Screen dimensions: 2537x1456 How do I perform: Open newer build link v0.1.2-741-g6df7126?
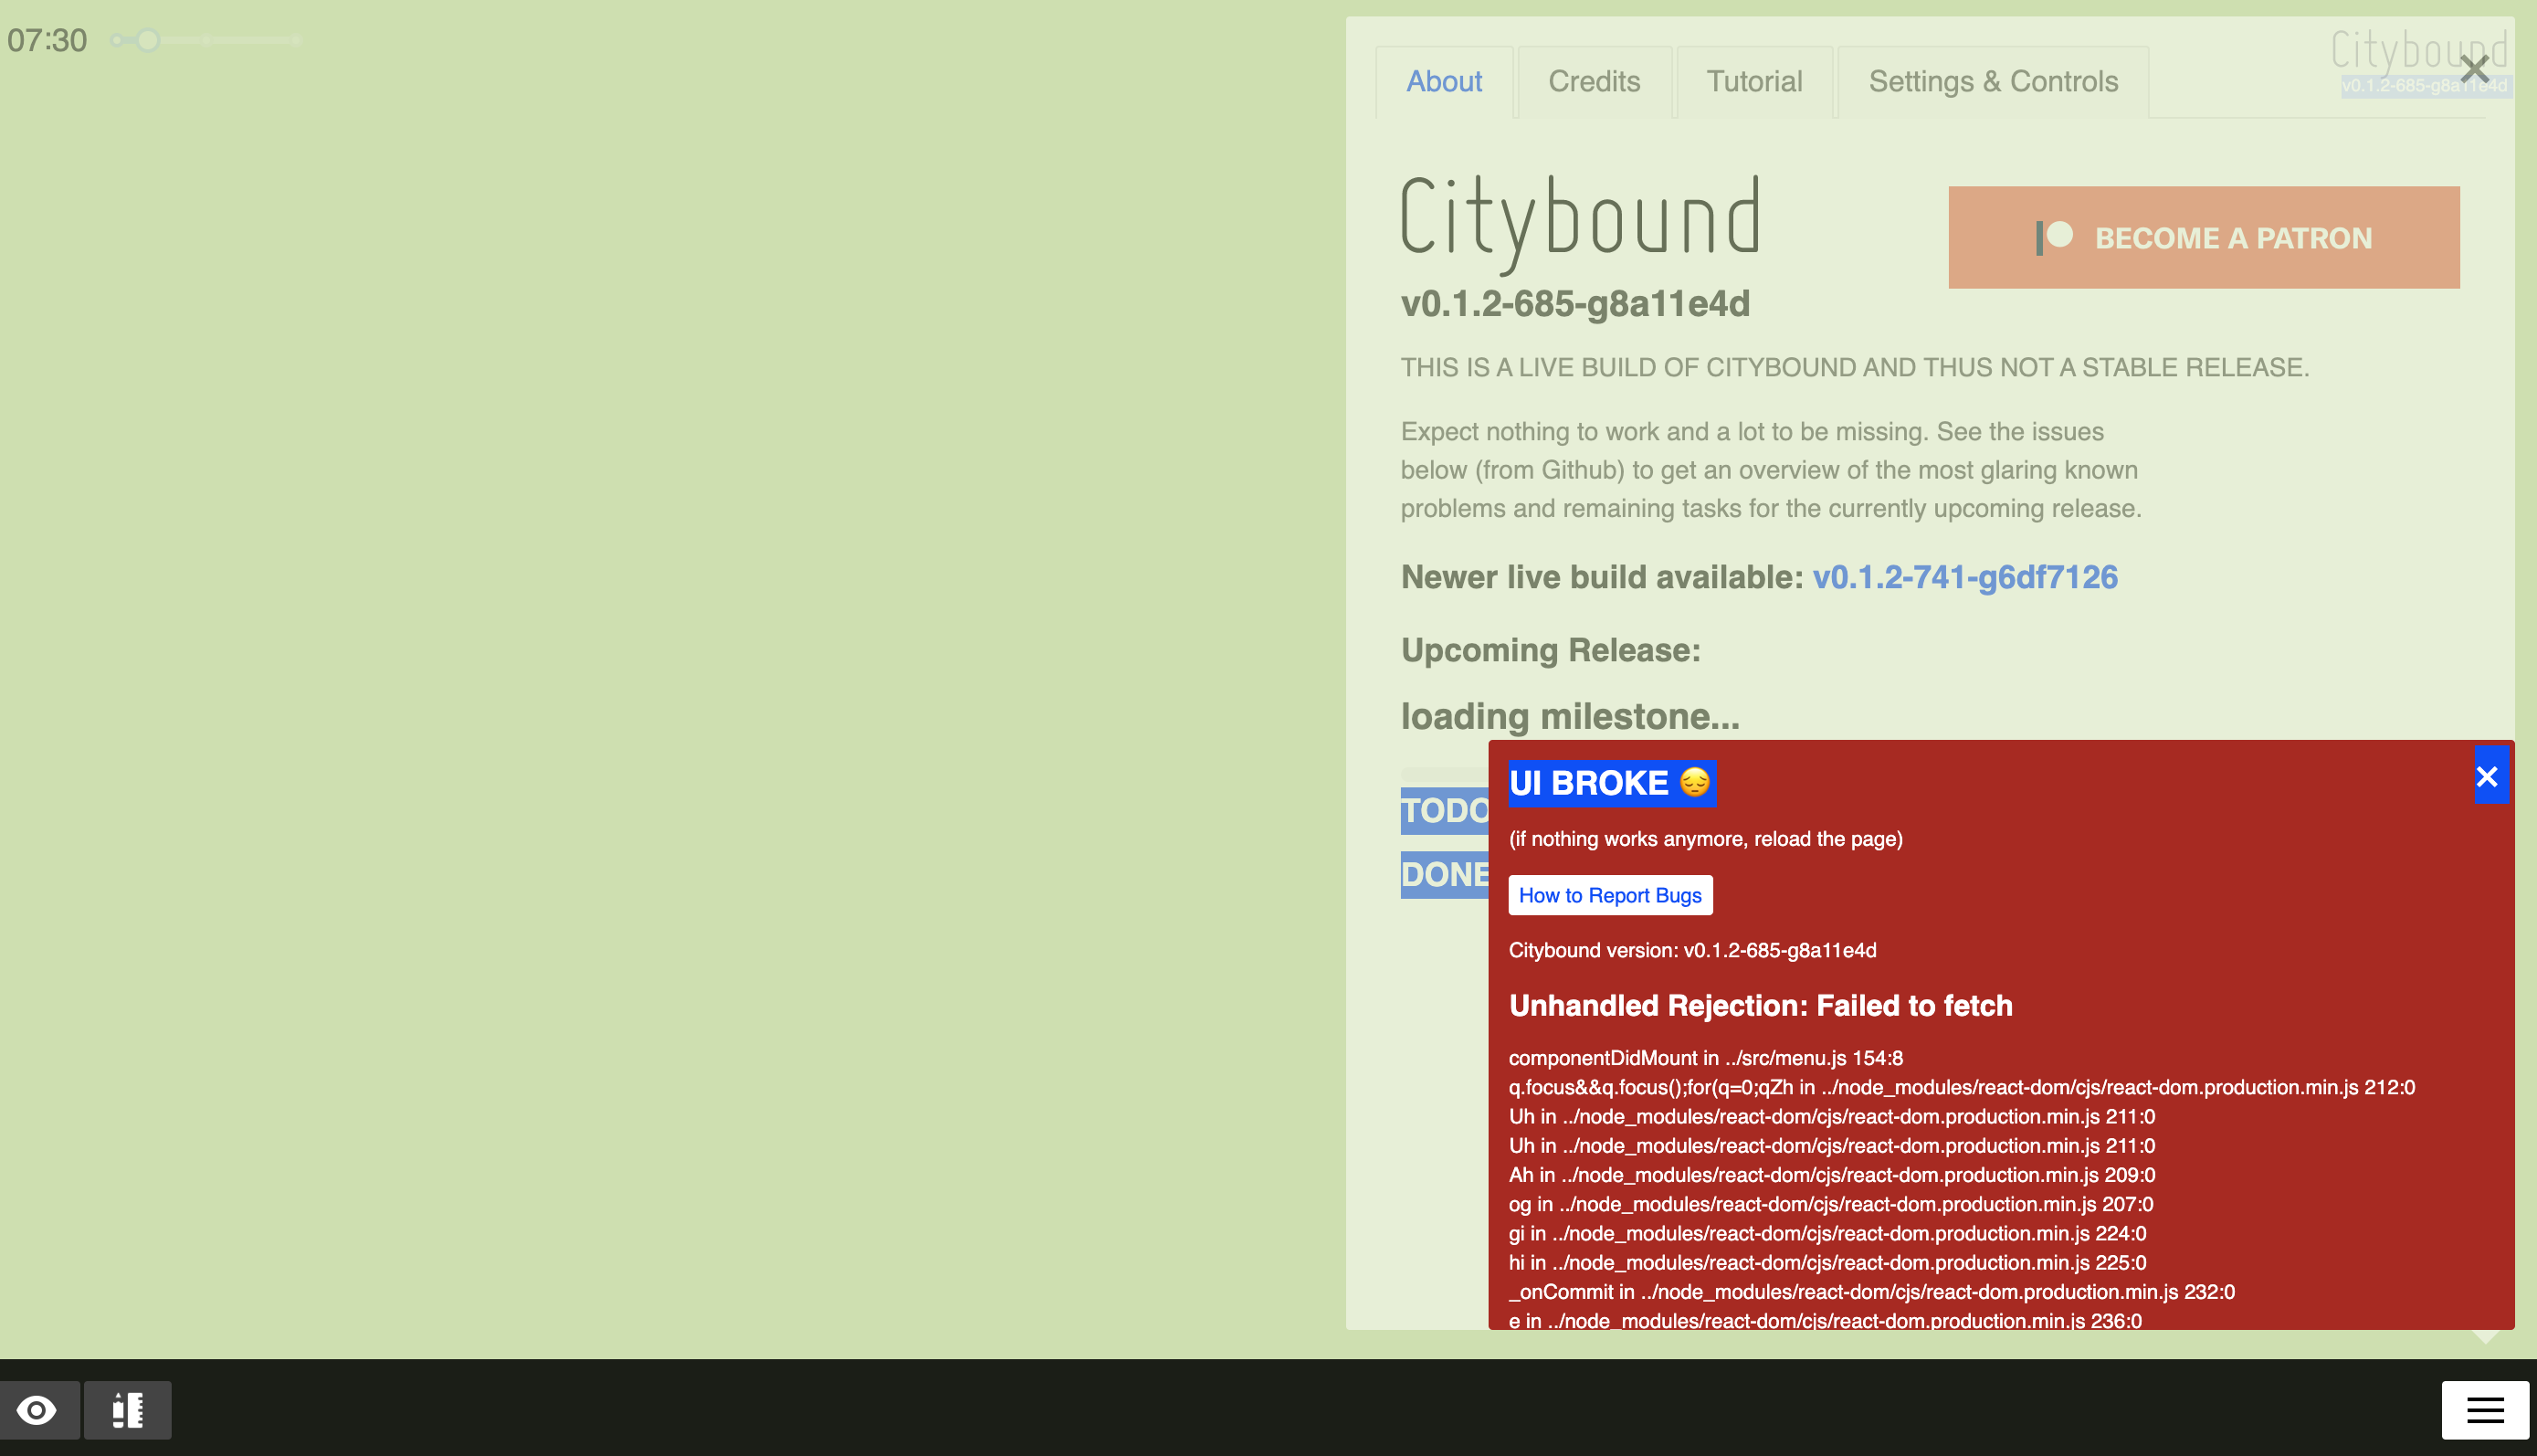point(1964,577)
